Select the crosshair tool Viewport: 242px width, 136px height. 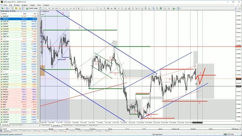click(82, 8)
